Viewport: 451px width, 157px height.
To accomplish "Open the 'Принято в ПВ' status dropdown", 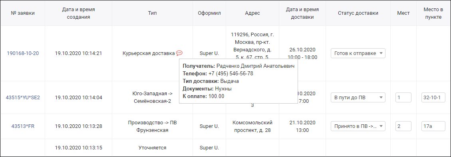I will tap(358, 126).
